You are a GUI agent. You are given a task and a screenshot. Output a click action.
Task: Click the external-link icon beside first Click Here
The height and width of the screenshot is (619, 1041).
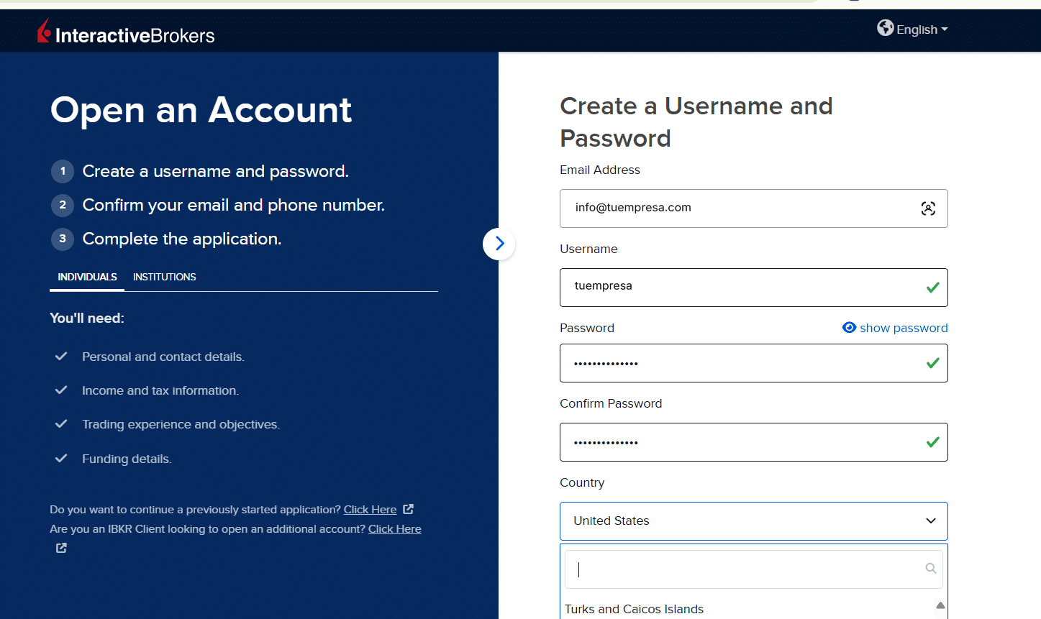click(408, 509)
